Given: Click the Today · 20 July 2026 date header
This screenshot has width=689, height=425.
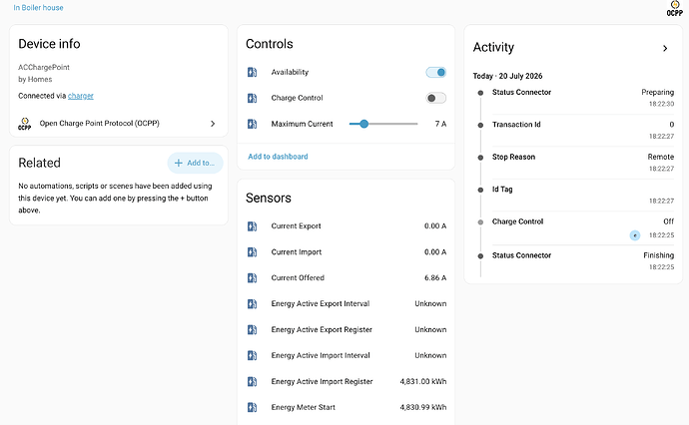Looking at the screenshot, I should pyautogui.click(x=507, y=76).
